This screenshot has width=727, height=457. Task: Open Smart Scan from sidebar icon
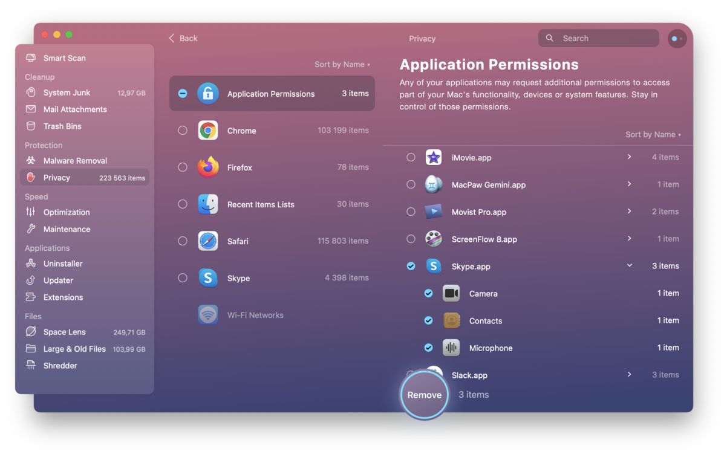click(31, 58)
